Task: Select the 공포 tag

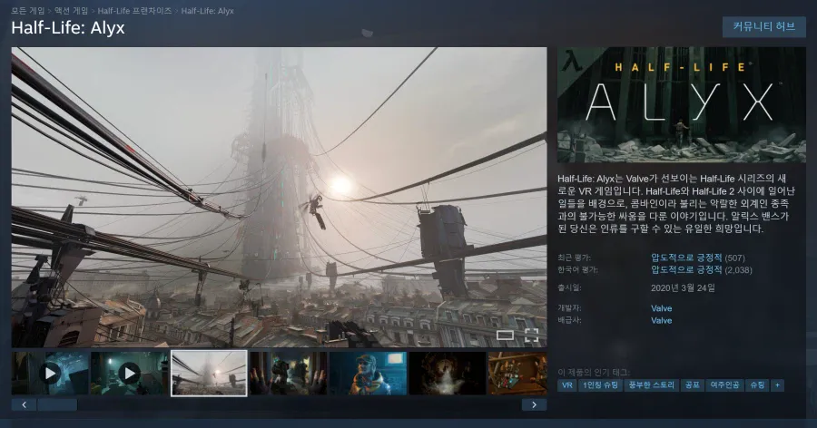Action: pos(694,385)
